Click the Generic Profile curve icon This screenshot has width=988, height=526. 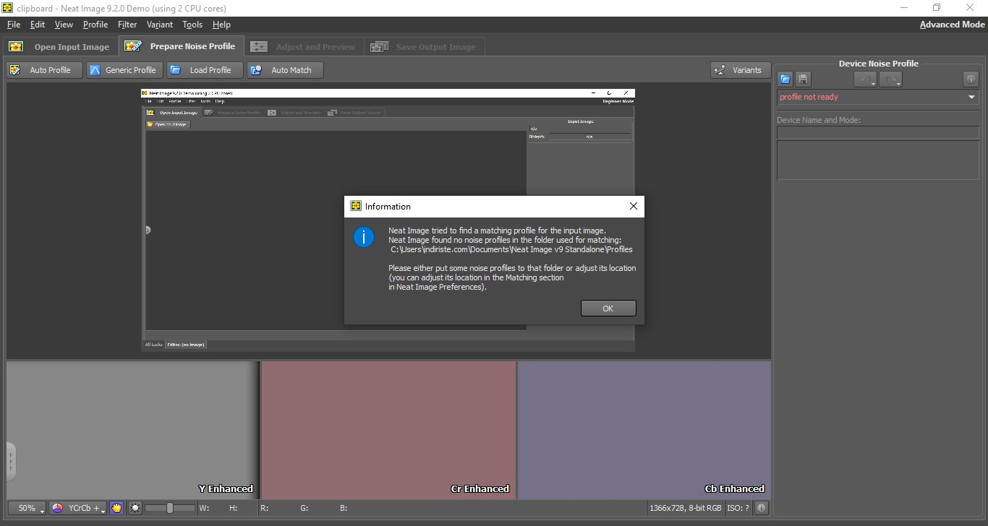(95, 70)
